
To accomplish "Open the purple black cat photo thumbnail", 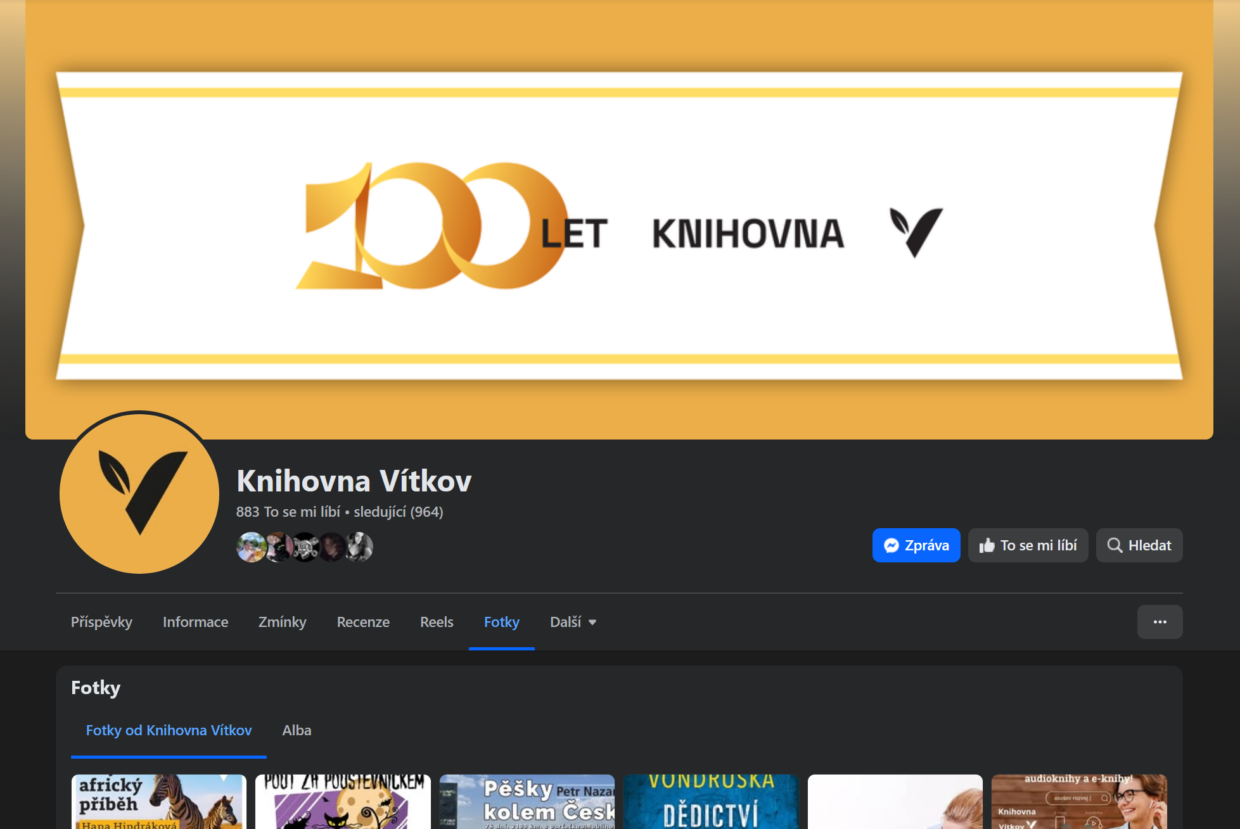I will click(x=343, y=802).
